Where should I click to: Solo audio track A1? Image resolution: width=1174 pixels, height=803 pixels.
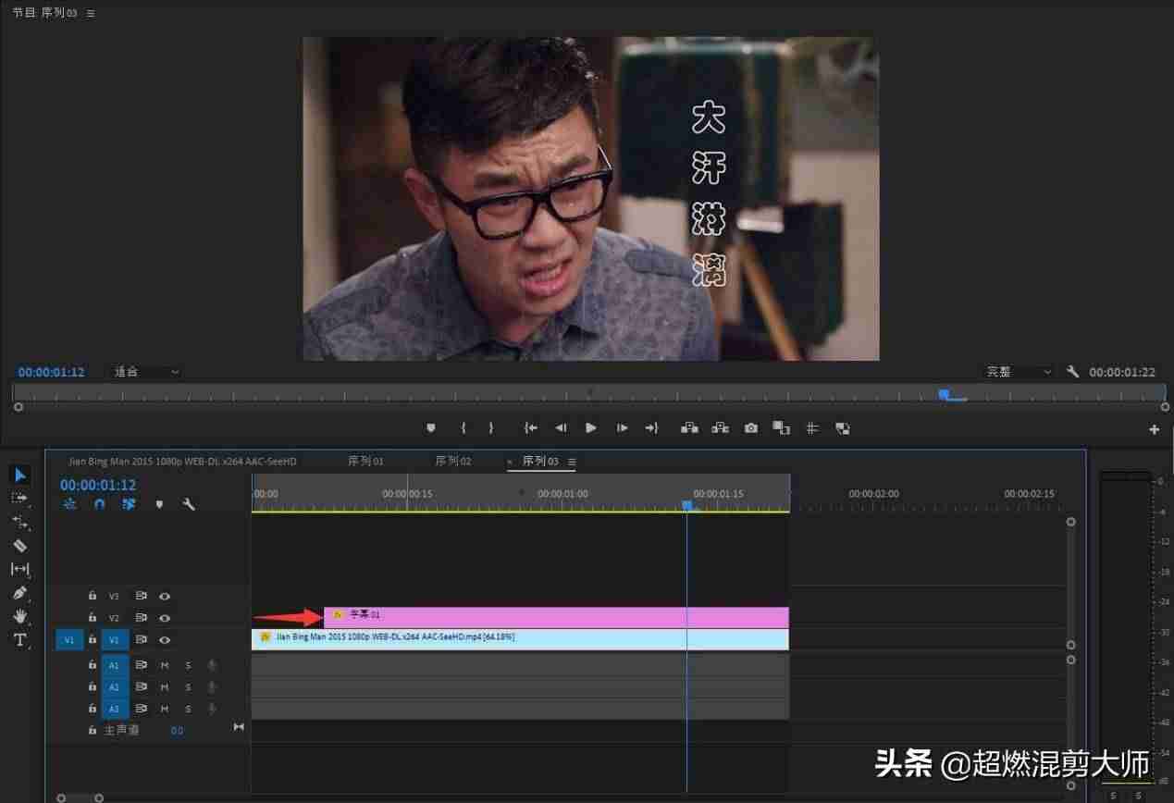tap(188, 665)
